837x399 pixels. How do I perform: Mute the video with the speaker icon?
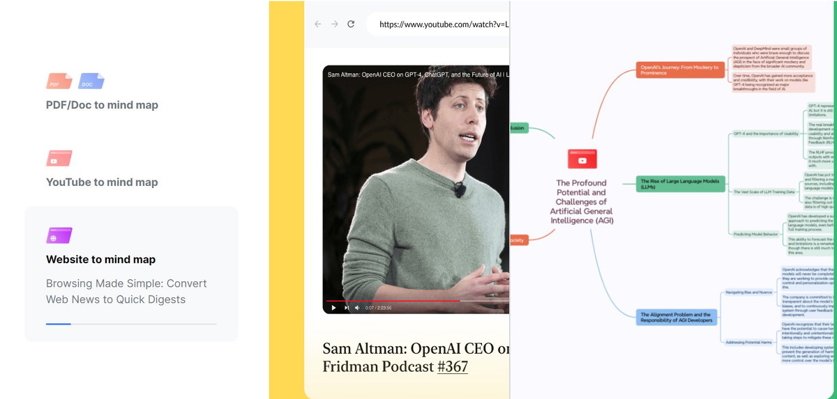pos(357,307)
